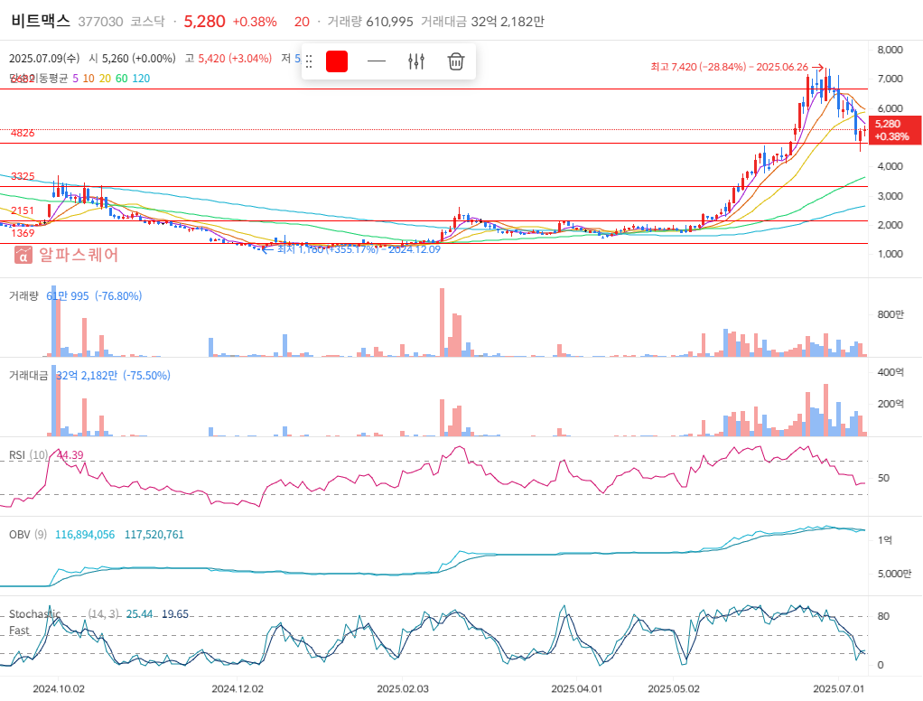Click the stock code 377030
The width and height of the screenshot is (923, 701).
[x=100, y=22]
